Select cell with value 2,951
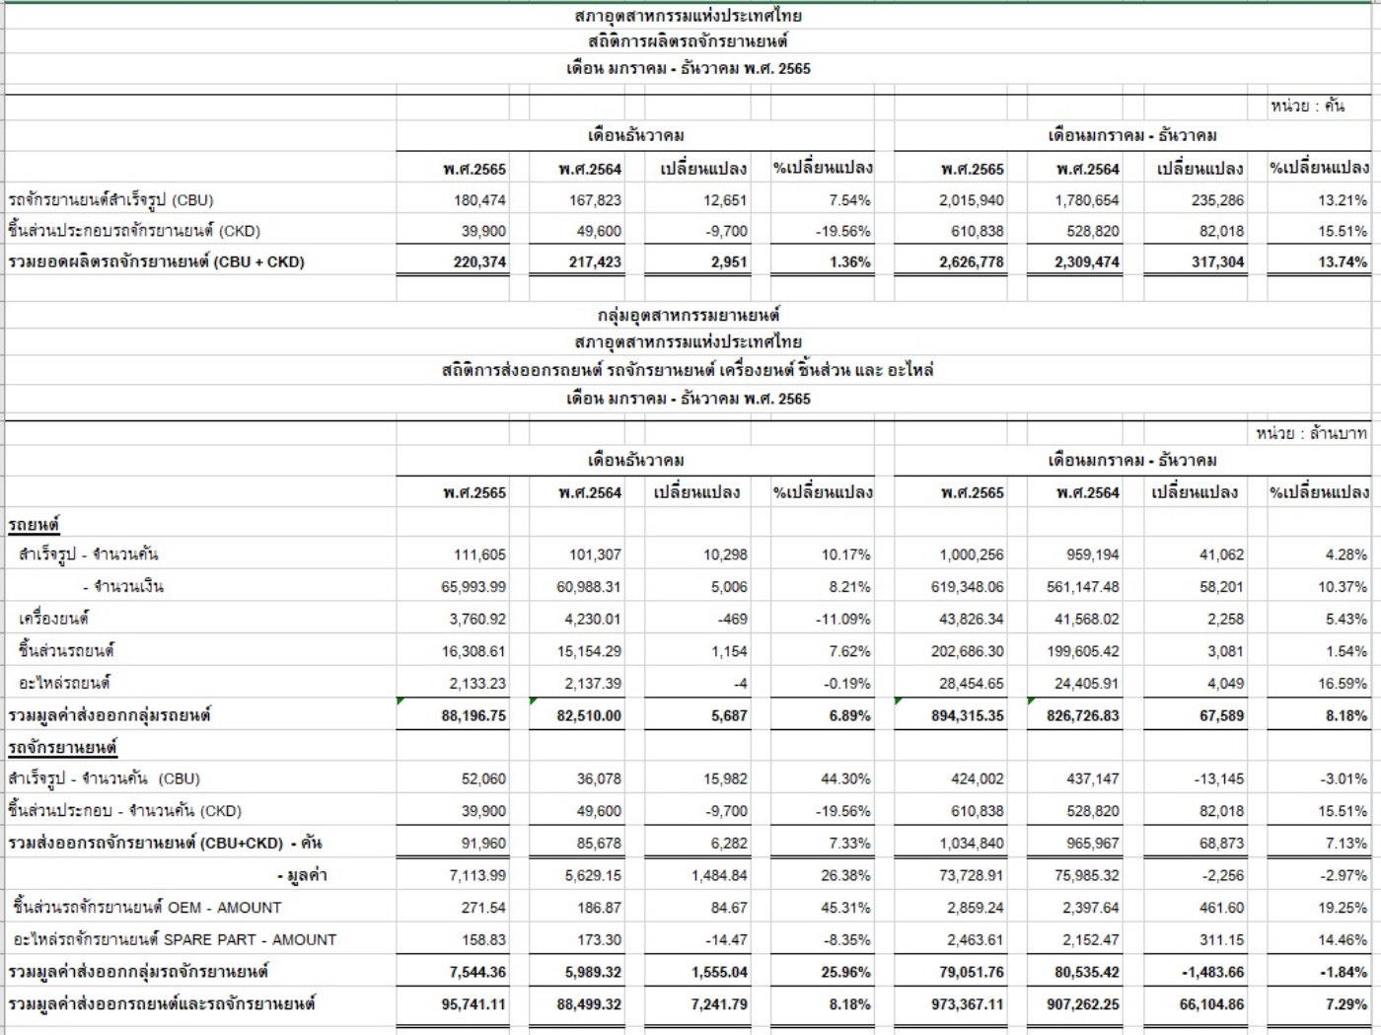This screenshot has width=1381, height=1035. (x=729, y=262)
